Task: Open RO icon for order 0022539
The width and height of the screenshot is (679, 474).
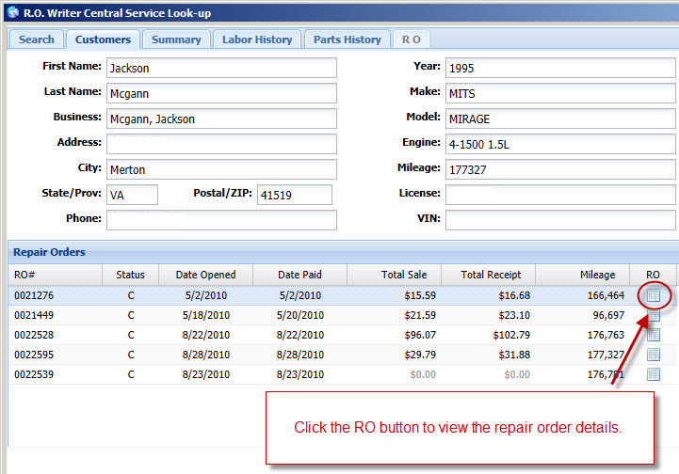Action: pyautogui.click(x=654, y=374)
